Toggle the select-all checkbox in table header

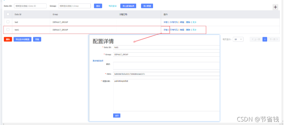coord(8,14)
